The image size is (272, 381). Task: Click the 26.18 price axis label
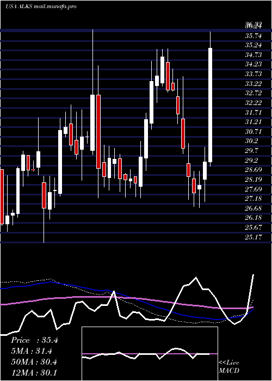click(x=254, y=218)
